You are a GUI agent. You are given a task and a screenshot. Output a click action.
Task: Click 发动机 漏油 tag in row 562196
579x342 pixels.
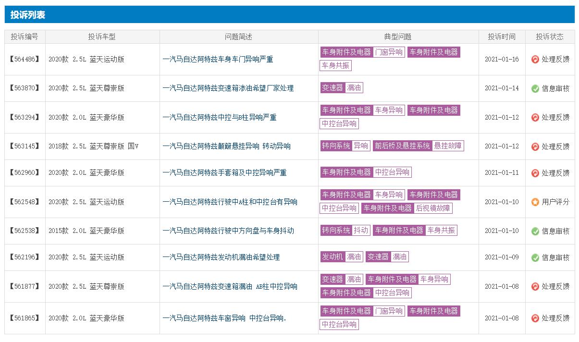coord(342,257)
